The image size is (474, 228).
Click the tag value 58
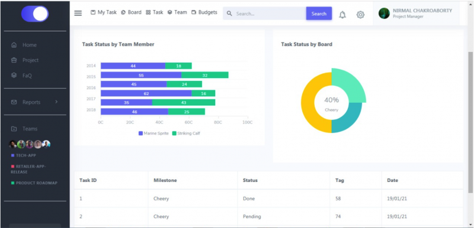(x=338, y=199)
